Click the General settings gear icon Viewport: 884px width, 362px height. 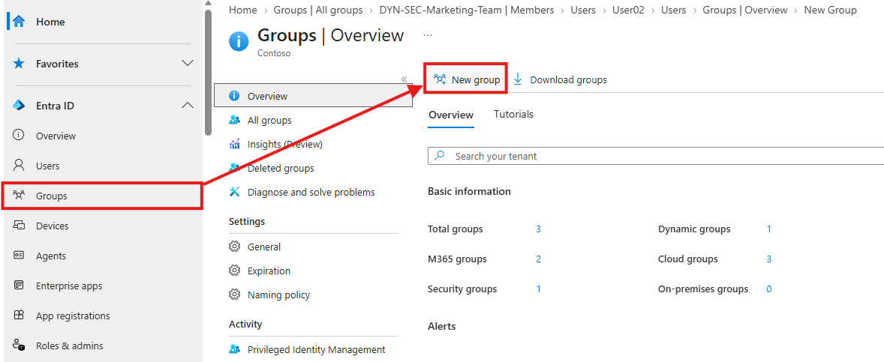point(235,247)
